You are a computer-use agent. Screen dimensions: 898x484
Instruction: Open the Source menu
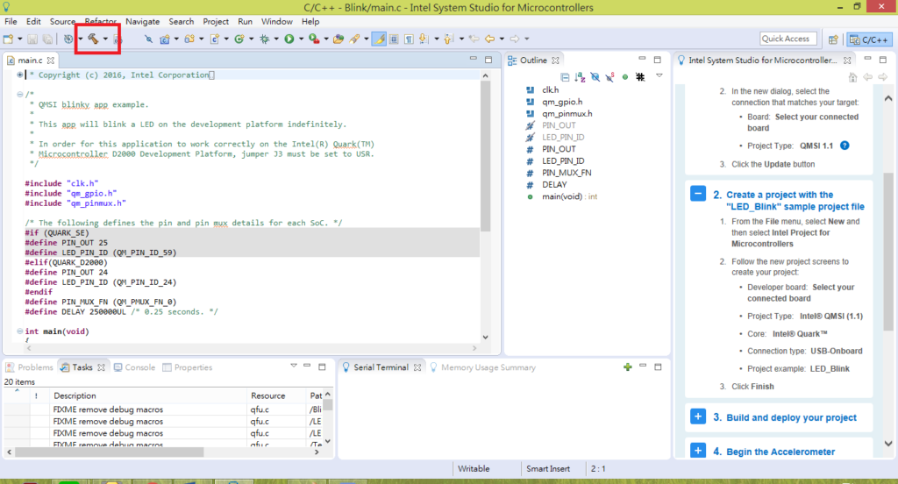pos(62,21)
